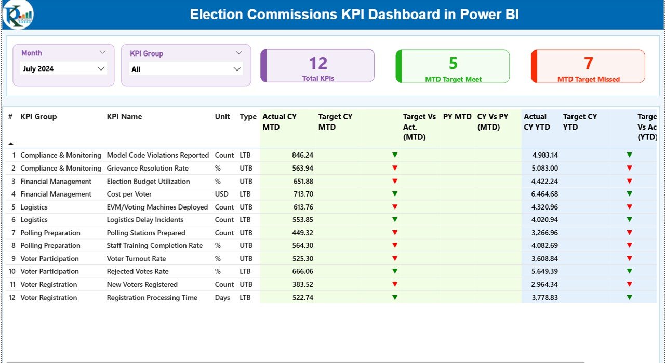
Task: Click red MTD indicator for Voter Turnout Rate
Action: (x=395, y=258)
